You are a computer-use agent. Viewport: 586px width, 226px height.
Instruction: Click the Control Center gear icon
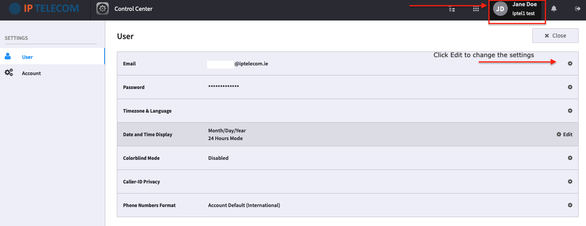pos(102,9)
